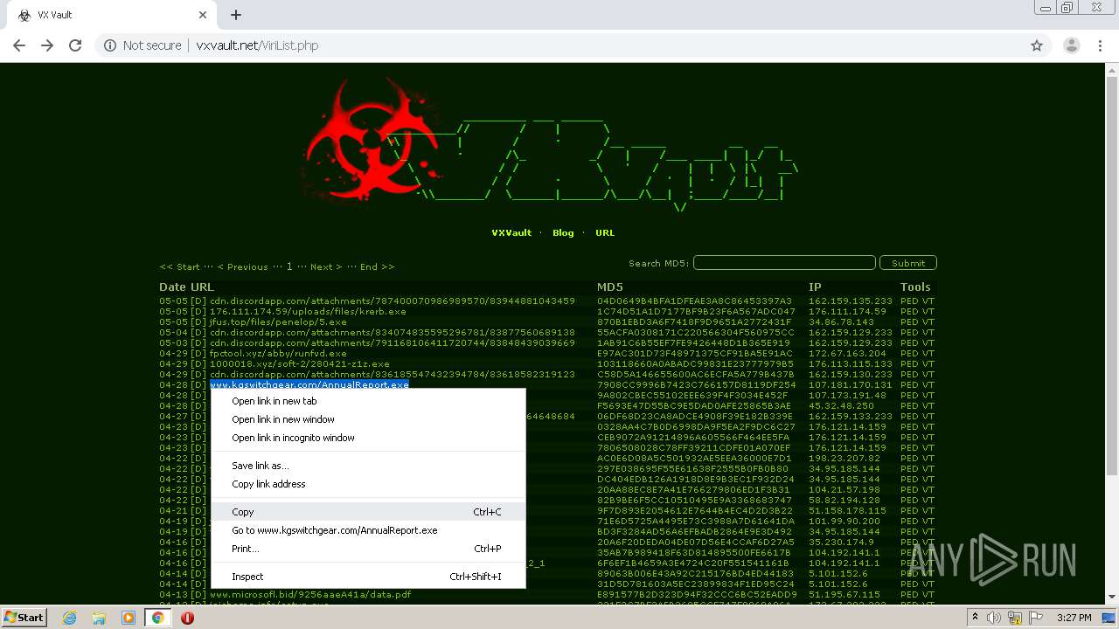Go to Next > page link
This screenshot has height=629, width=1119.
point(324,266)
